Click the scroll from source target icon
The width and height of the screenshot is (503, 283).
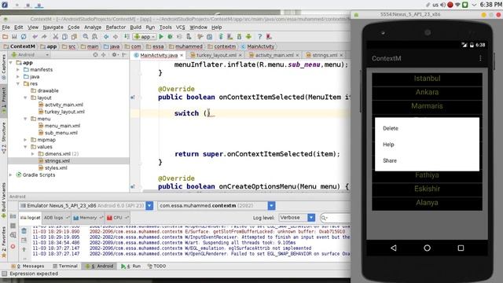pos(95,55)
